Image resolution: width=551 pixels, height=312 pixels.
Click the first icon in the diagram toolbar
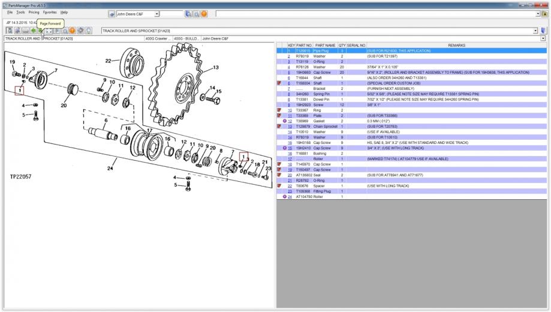tap(10, 30)
